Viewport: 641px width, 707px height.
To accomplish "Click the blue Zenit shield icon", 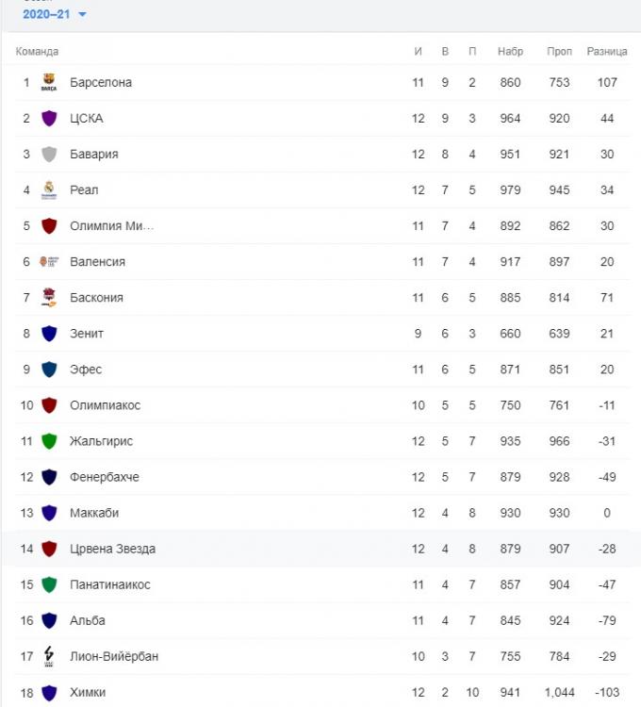I will click(x=49, y=334).
